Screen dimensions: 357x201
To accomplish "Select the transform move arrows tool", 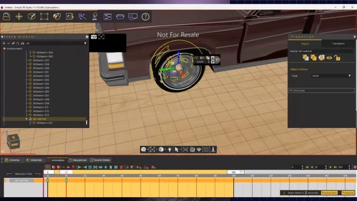I will coord(19,16).
